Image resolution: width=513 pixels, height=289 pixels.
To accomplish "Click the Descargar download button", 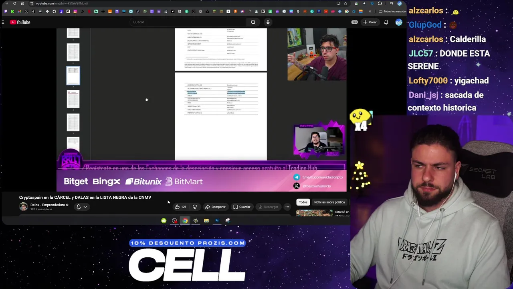I will 268,207.
